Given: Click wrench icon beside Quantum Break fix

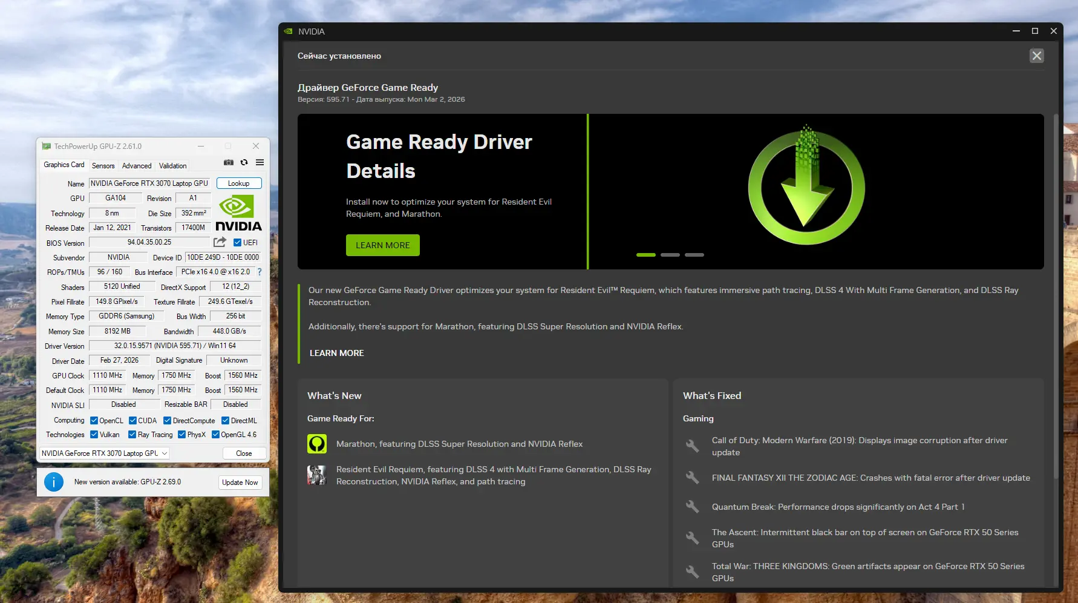Looking at the screenshot, I should coord(693,507).
